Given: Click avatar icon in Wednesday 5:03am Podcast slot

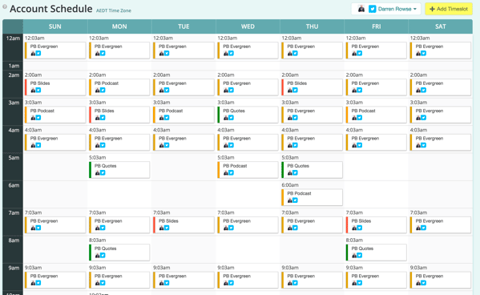Looking at the screenshot, I should tap(226, 173).
